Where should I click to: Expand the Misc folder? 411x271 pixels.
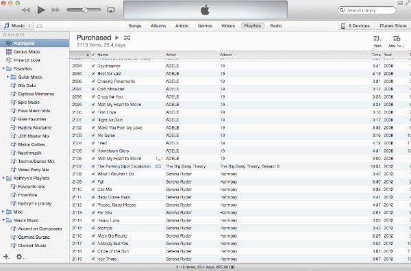(3, 211)
